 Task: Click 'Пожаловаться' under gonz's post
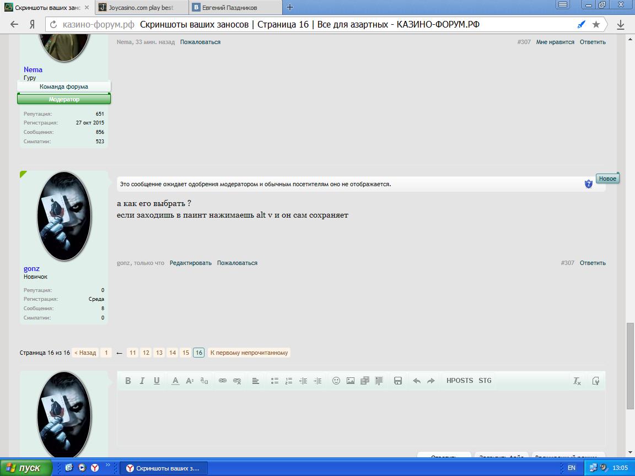238,263
